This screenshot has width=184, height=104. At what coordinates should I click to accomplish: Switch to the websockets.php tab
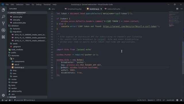114,9
